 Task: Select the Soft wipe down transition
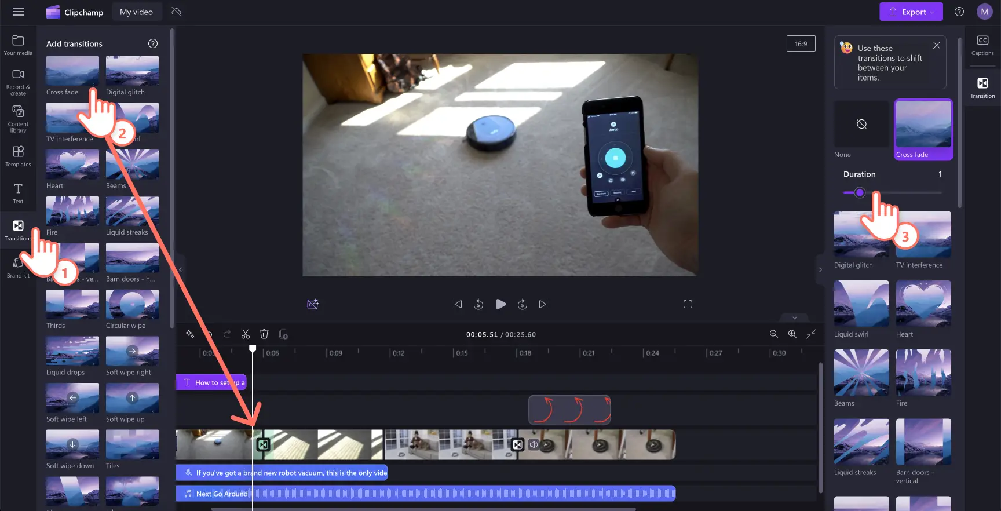(72, 445)
